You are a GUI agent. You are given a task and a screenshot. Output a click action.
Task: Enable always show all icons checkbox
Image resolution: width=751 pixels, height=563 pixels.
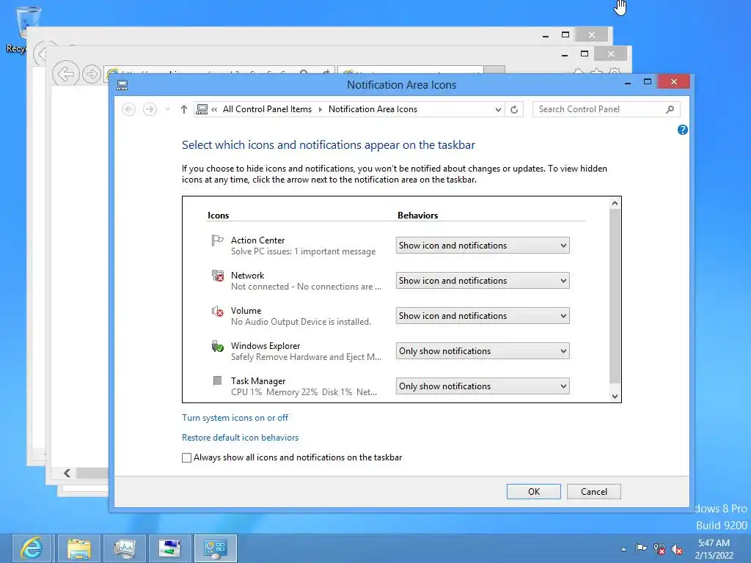[x=187, y=457]
